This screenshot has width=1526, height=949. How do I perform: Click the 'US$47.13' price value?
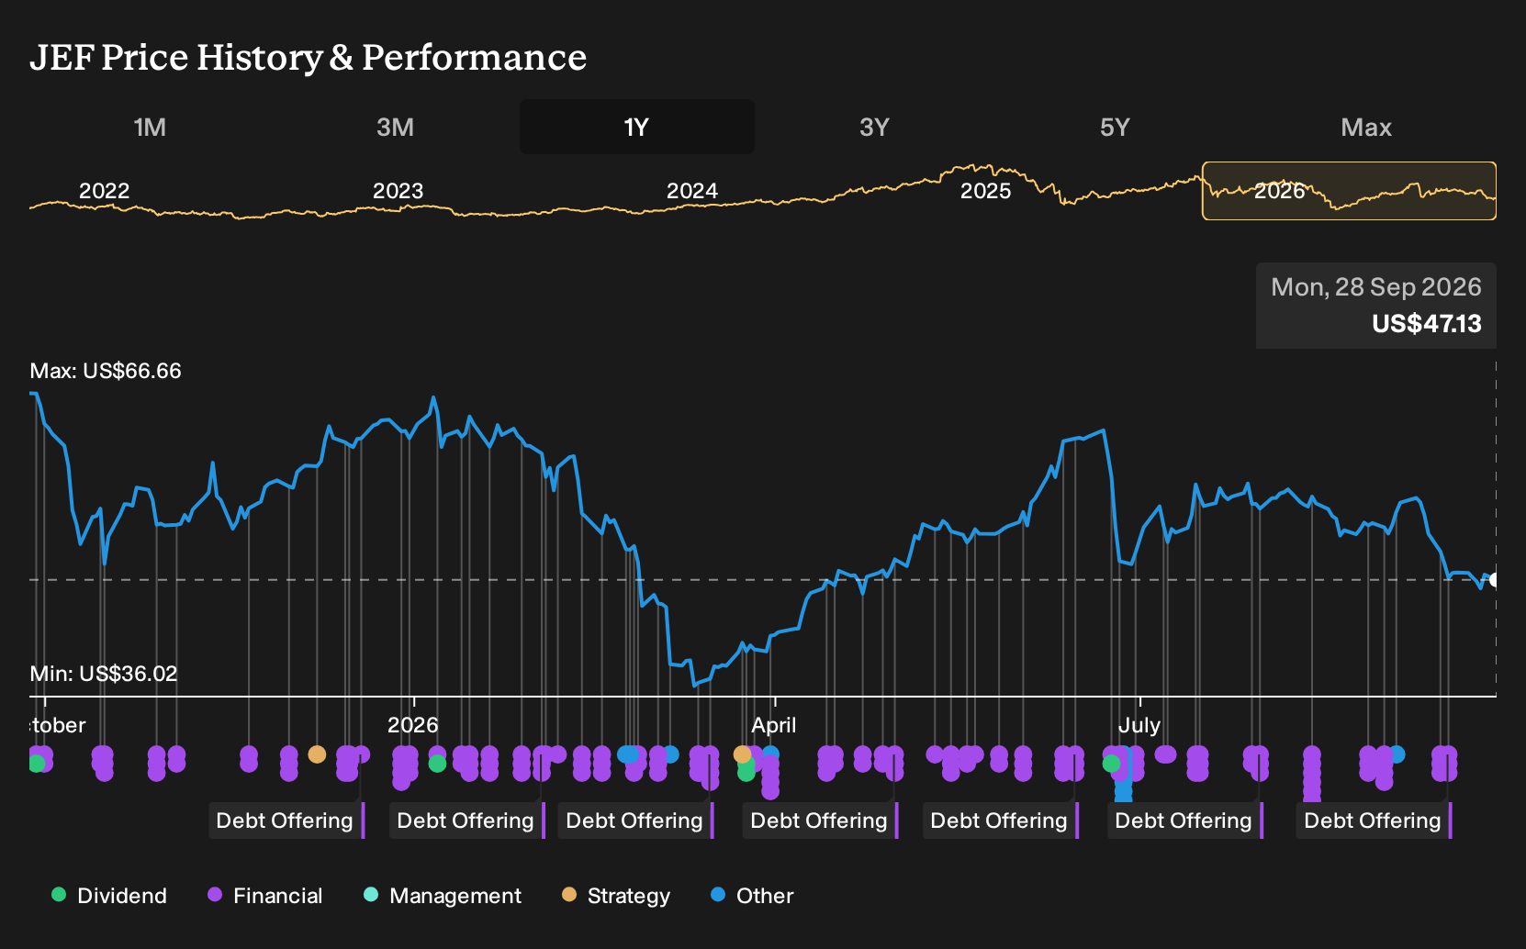1427,324
